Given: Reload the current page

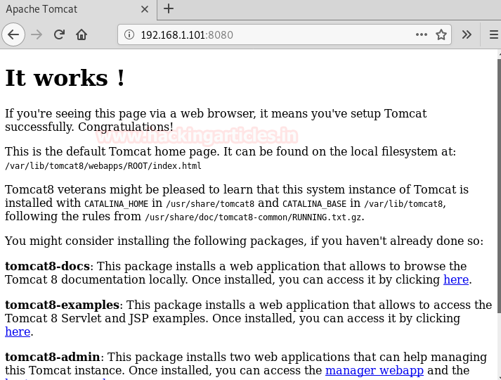Looking at the screenshot, I should coord(59,34).
